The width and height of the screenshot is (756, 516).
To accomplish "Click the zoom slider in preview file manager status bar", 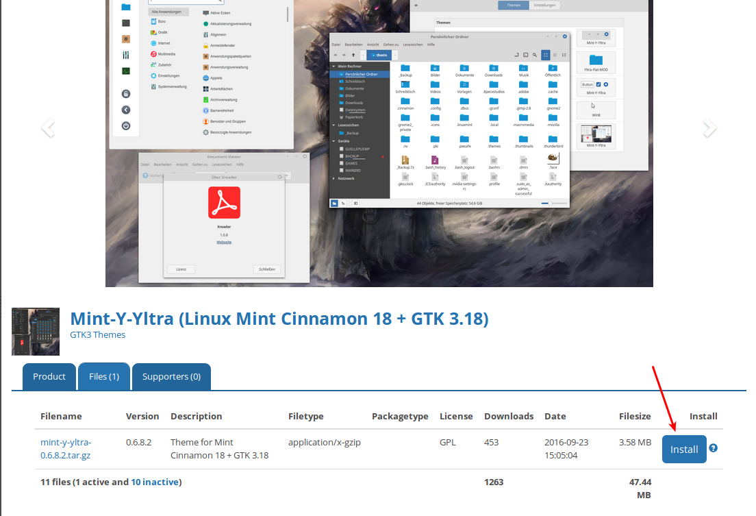I will (x=553, y=204).
